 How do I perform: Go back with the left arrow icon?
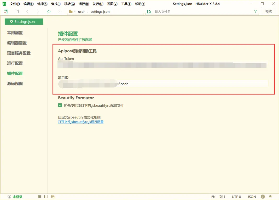[27, 11]
